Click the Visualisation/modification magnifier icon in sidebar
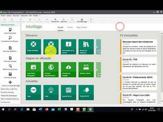Image resolution: width=163 pixels, height=122 pixels. (10, 38)
